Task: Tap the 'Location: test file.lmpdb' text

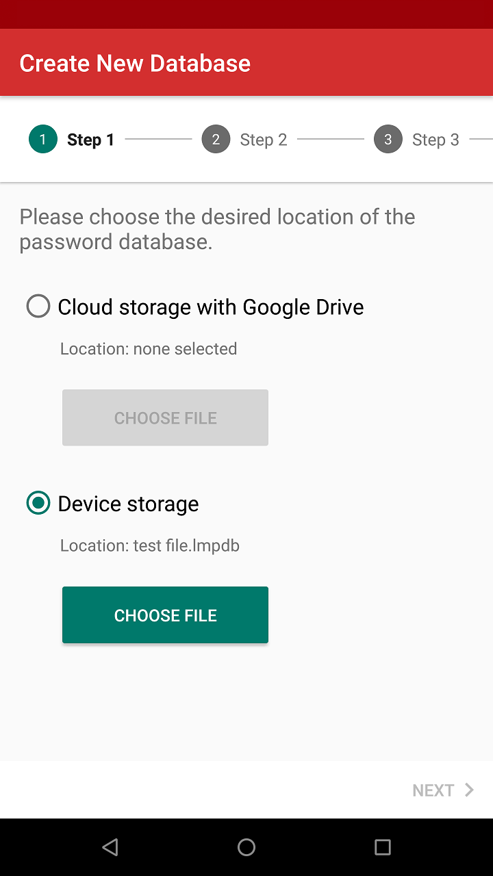Action: [x=150, y=545]
